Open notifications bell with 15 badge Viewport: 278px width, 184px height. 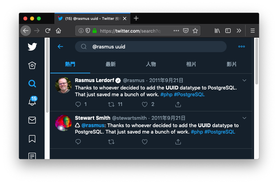(x=32, y=101)
